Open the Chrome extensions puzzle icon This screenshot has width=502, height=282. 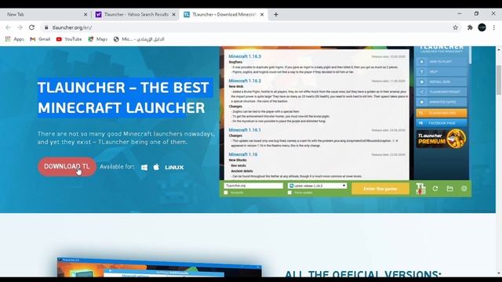pos(470,27)
